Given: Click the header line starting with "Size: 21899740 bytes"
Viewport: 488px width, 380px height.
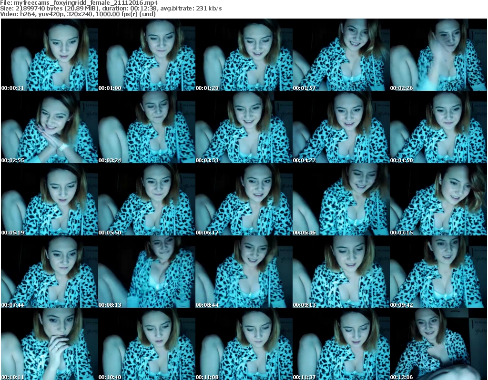Looking at the screenshot, I should tap(111, 9).
